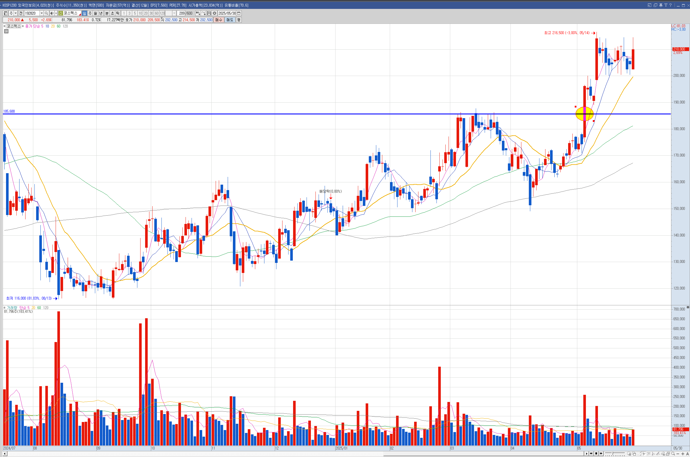The width and height of the screenshot is (690, 457).
Task: Open the date calendar picker icon
Action: [x=239, y=13]
